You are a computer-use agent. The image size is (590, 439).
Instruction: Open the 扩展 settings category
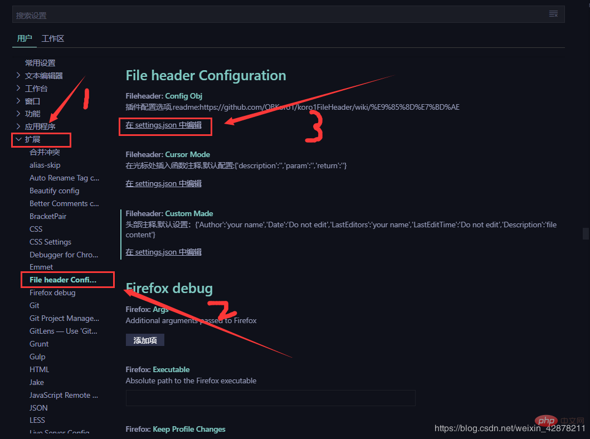pyautogui.click(x=32, y=139)
